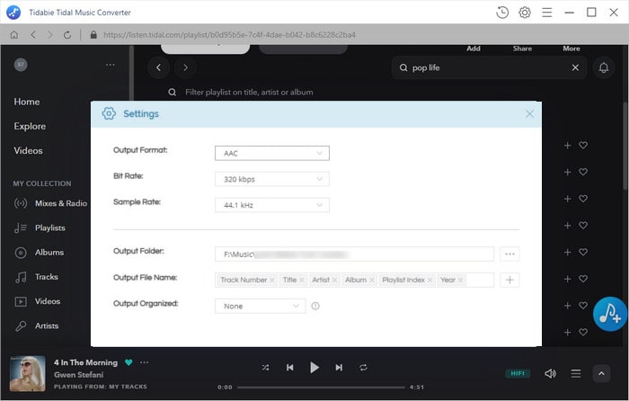This screenshot has width=629, height=401.
Task: Open Videos under My Collection
Action: [38, 301]
